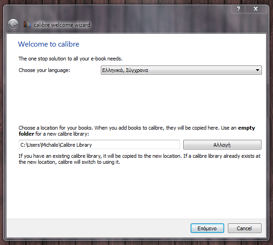
Task: Cancel the welcome wizard
Action: tap(244, 228)
